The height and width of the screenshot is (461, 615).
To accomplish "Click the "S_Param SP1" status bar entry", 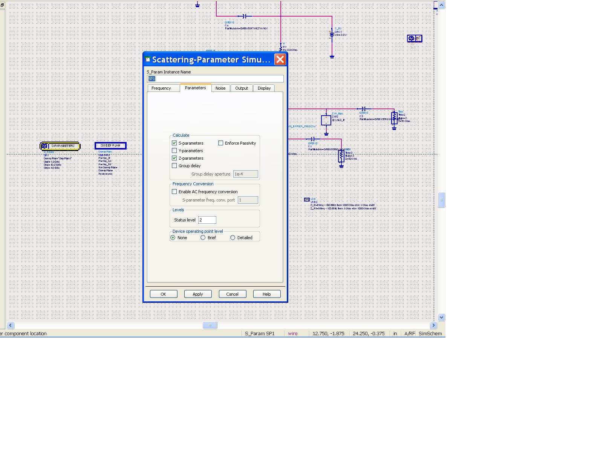I will [x=260, y=334].
